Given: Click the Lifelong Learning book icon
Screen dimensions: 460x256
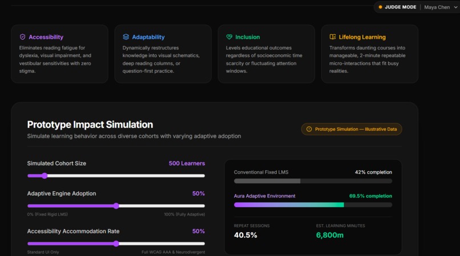Looking at the screenshot, I should point(333,37).
